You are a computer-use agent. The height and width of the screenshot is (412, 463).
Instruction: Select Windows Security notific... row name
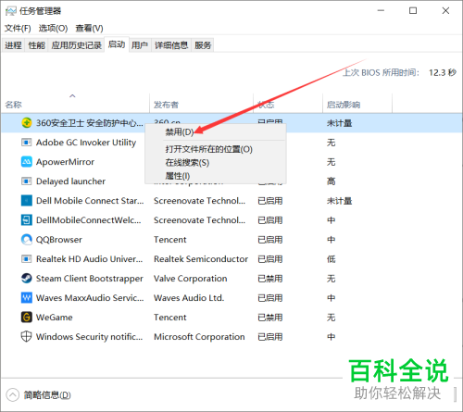90,337
